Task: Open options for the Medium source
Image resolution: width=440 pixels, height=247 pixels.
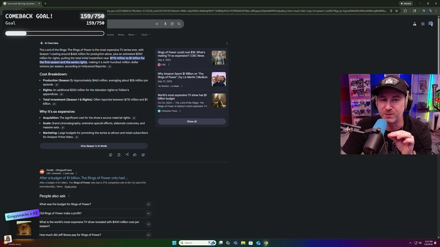Action: (182, 86)
